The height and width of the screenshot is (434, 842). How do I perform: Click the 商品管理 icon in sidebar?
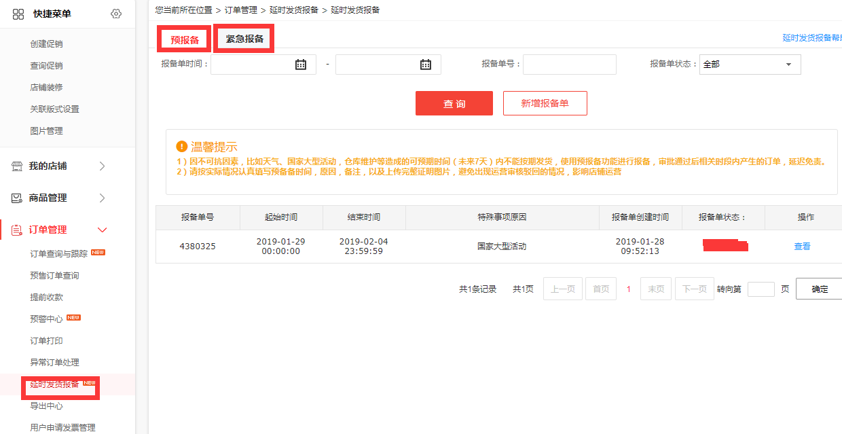(18, 198)
